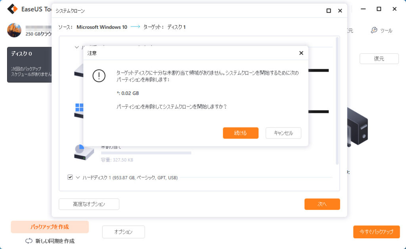This screenshot has width=406, height=249.
Task: Close the 注意 warning dialog
Action: point(301,53)
